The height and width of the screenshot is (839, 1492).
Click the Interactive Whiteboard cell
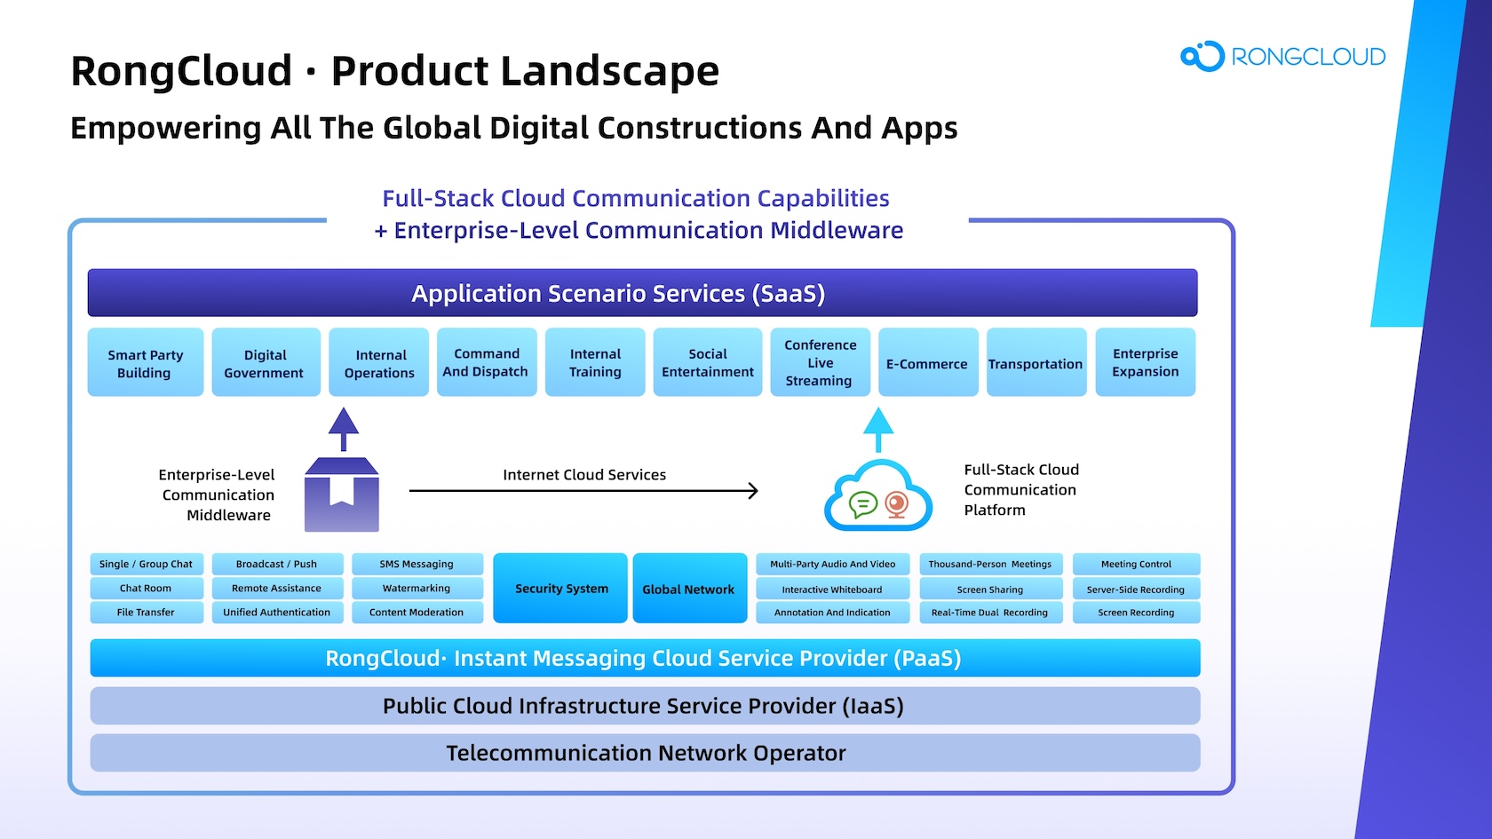[x=833, y=589]
